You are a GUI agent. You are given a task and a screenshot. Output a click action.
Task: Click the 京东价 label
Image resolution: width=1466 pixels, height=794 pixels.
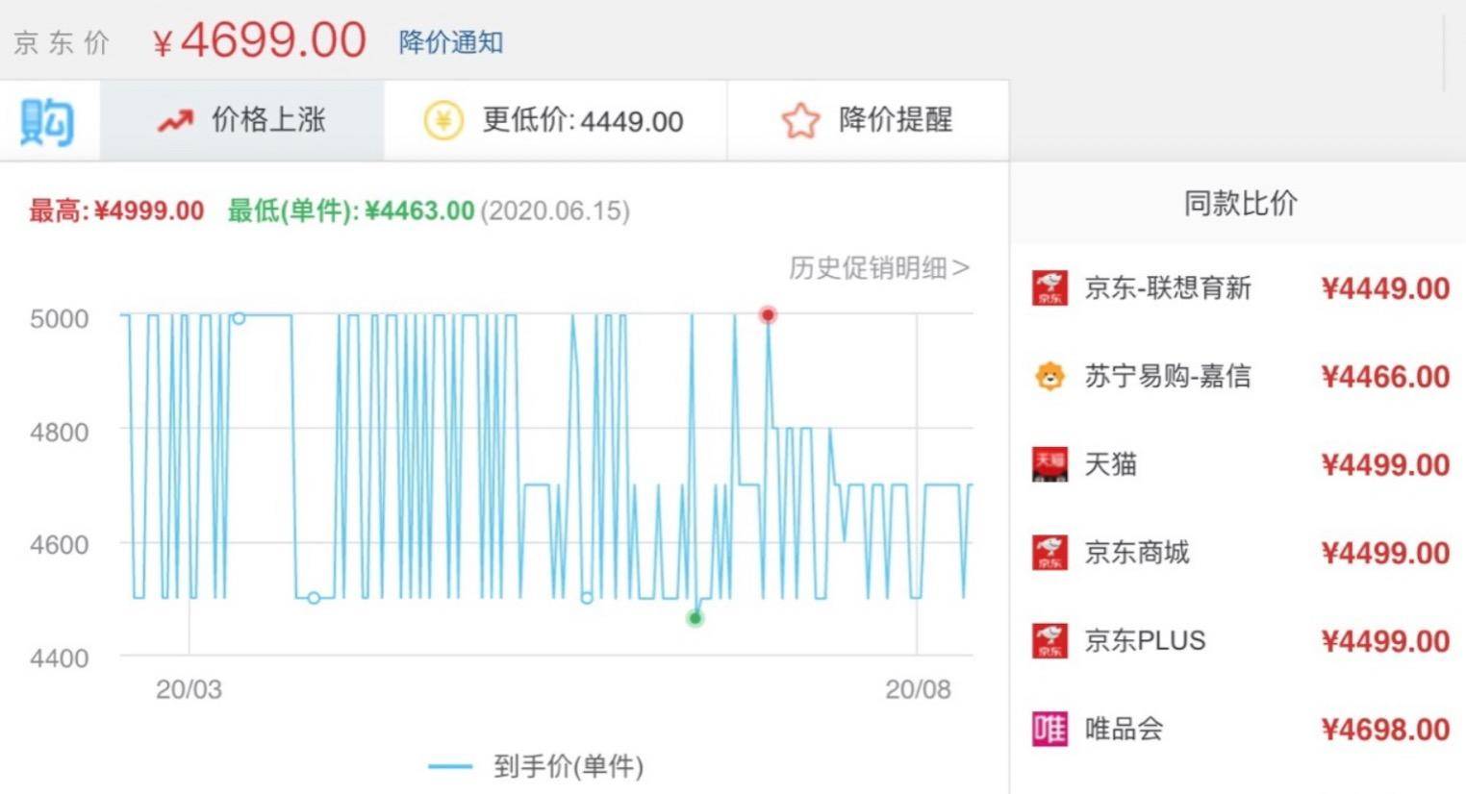[x=61, y=43]
